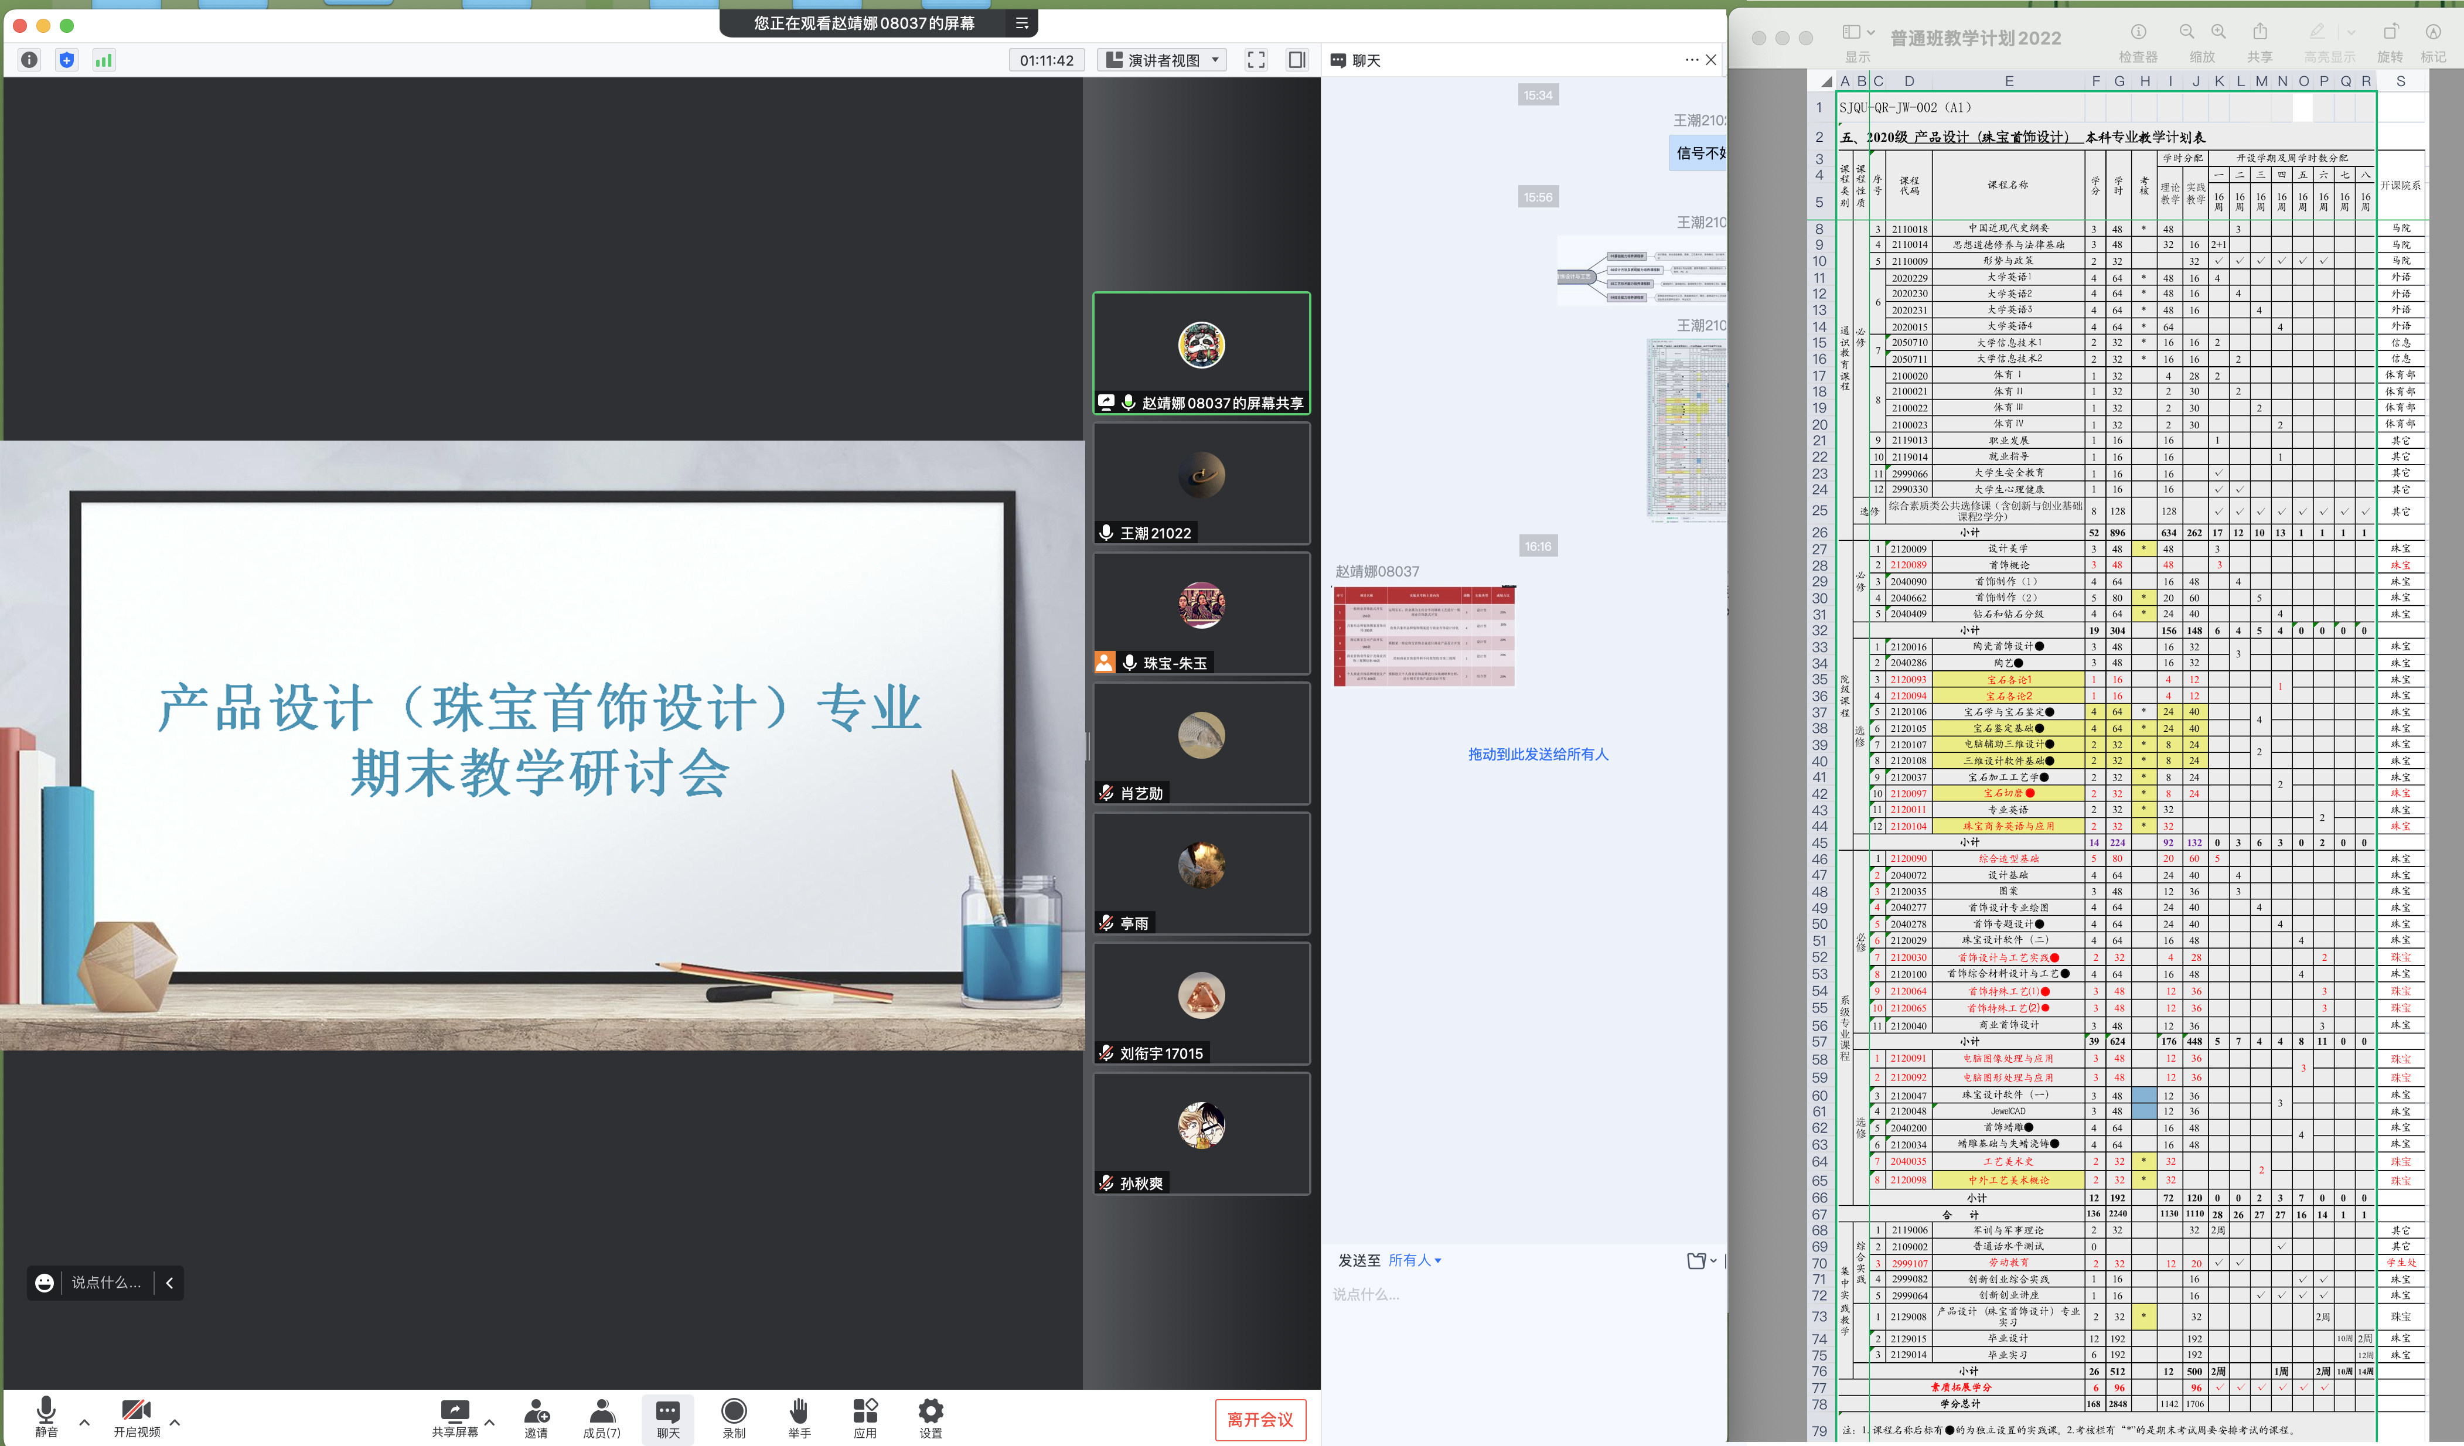The height and width of the screenshot is (1446, 2464).
Task: Turn on camera with 开启视频
Action: pyautogui.click(x=136, y=1411)
